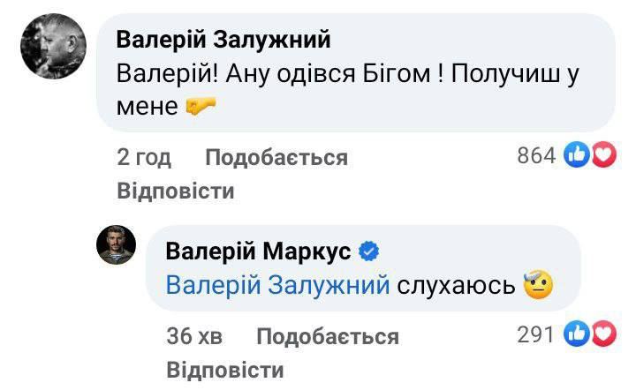636x390 pixels.
Task: Show who reacted via the 291 count
Action: (x=536, y=334)
